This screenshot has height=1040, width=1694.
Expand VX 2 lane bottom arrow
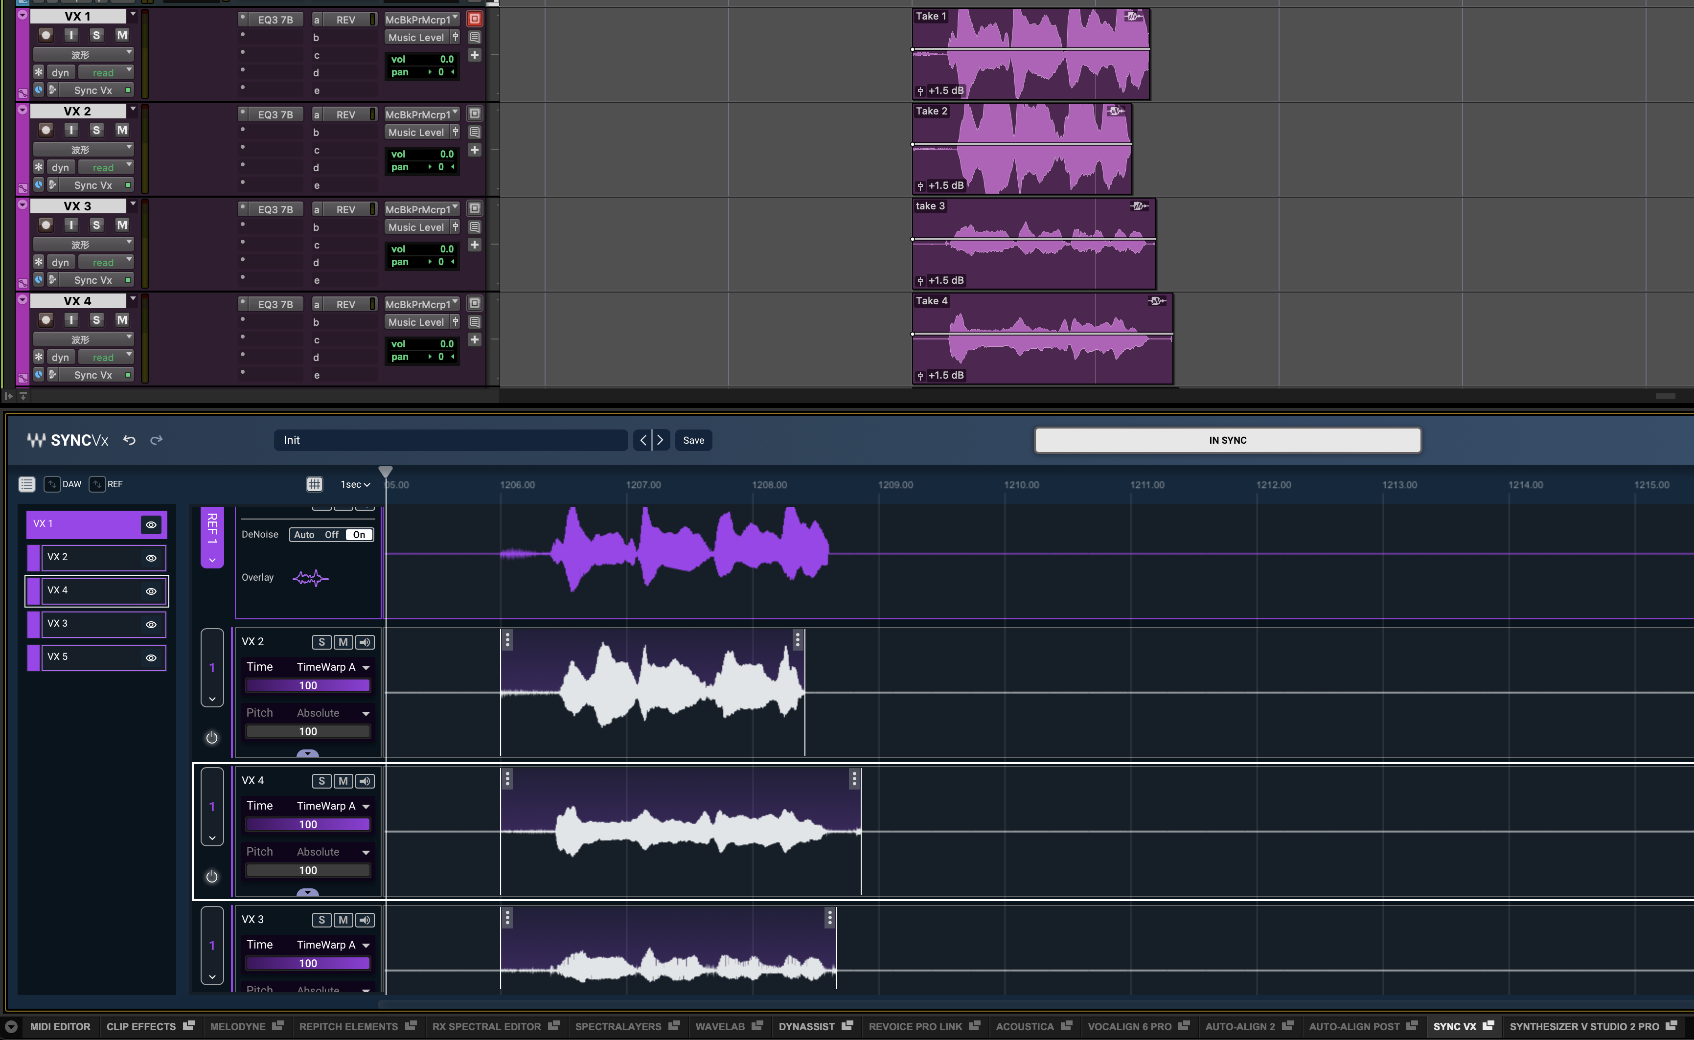(x=308, y=754)
